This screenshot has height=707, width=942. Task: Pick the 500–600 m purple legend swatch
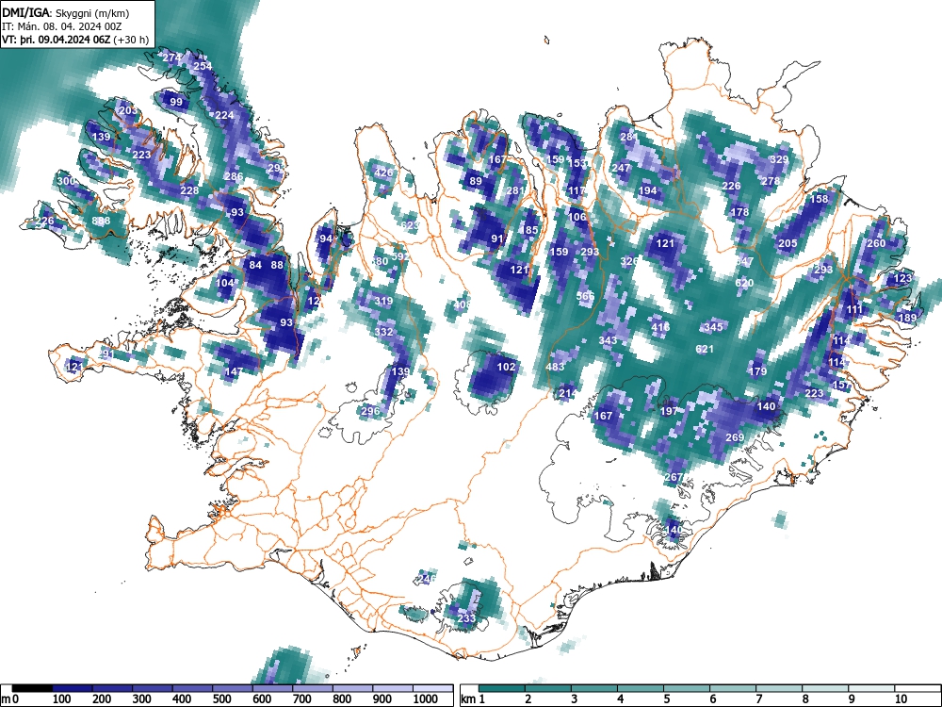coord(233,688)
